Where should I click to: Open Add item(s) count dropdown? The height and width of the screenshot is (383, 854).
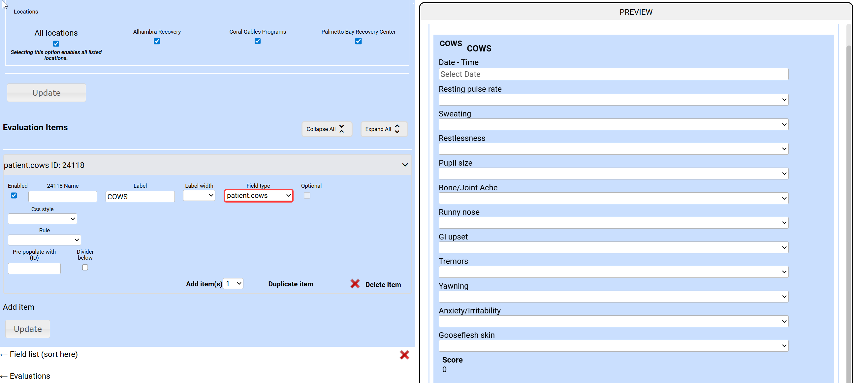pos(233,284)
